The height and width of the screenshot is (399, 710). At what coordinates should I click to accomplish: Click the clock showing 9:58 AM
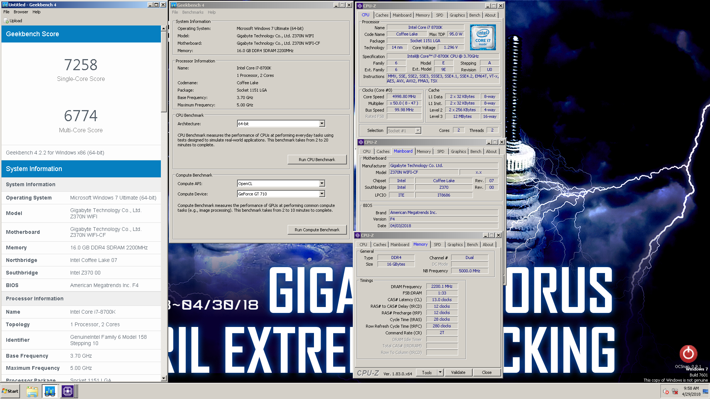pyautogui.click(x=691, y=388)
